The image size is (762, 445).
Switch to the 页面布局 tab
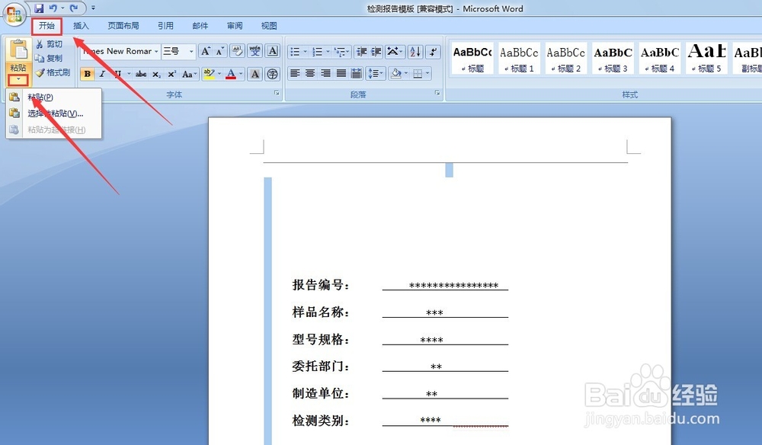123,26
